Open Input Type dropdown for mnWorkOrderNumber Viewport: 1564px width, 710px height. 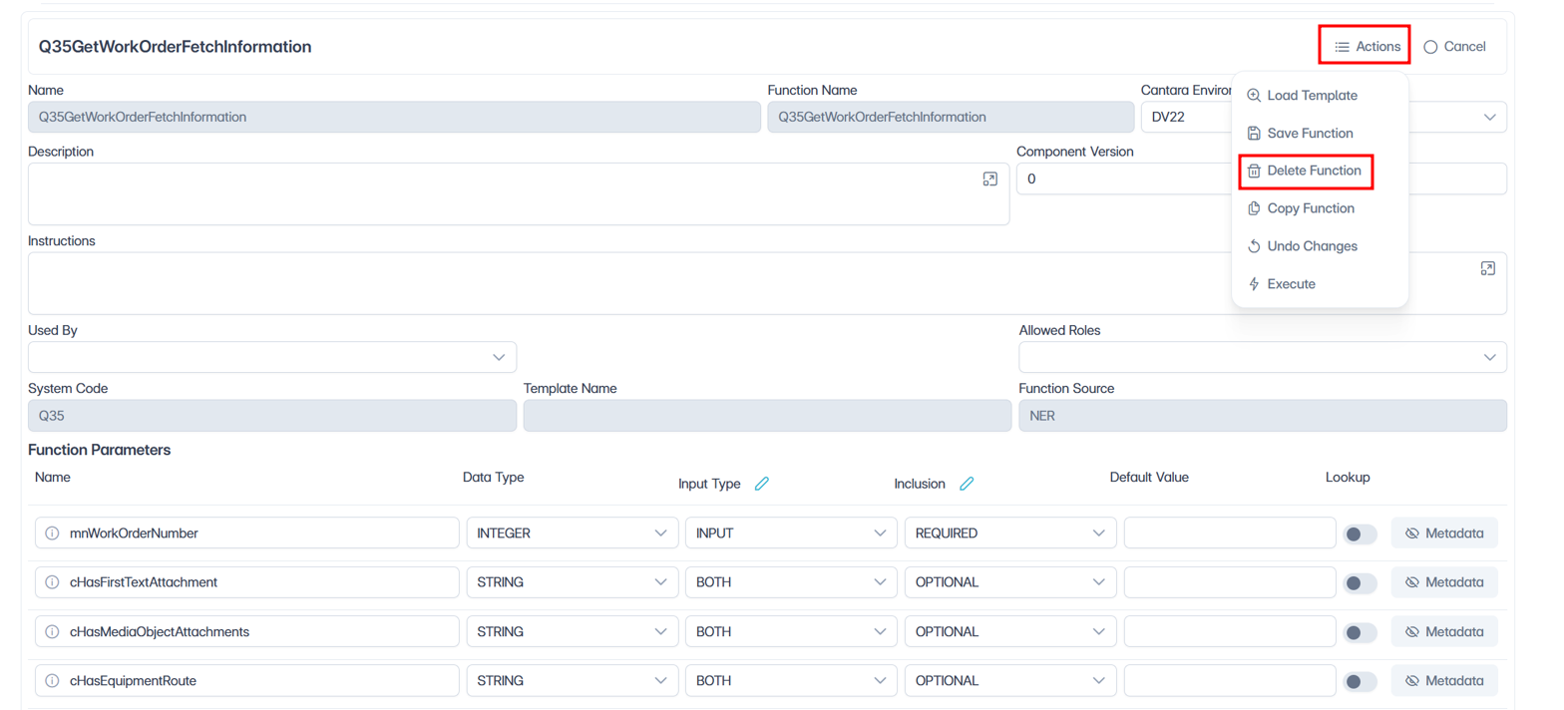(x=791, y=533)
